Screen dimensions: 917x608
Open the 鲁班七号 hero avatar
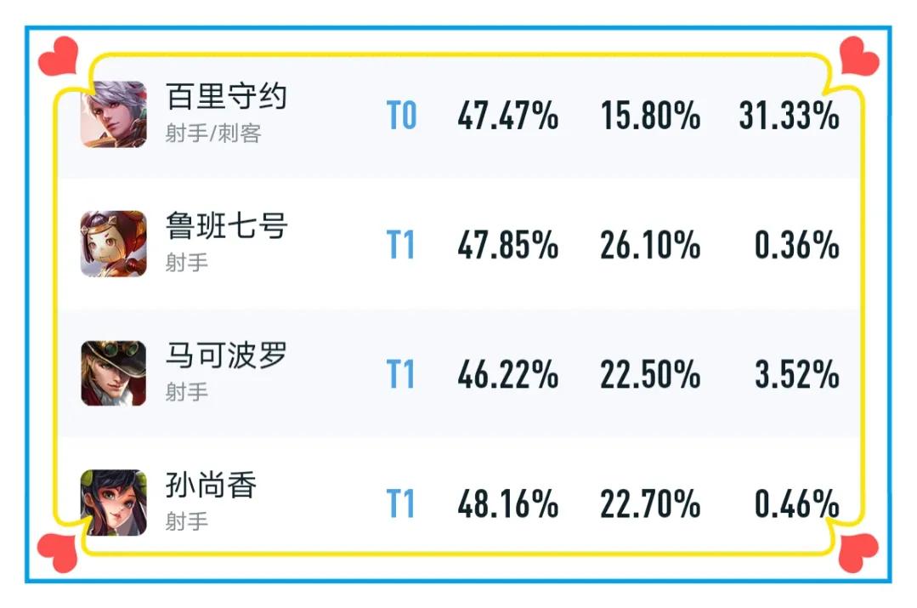[x=113, y=243]
